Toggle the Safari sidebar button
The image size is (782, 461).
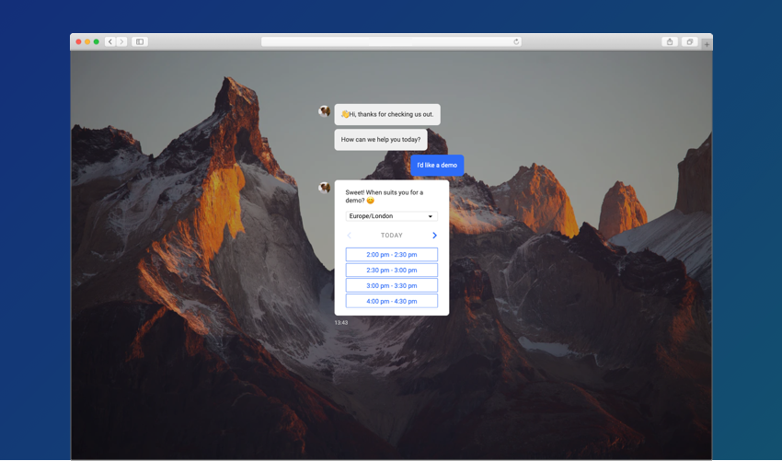[140, 41]
